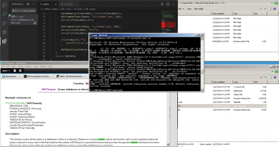Click Program Files in upper Explorer address bar
This screenshot has height=147, width=279.
coord(187,3)
